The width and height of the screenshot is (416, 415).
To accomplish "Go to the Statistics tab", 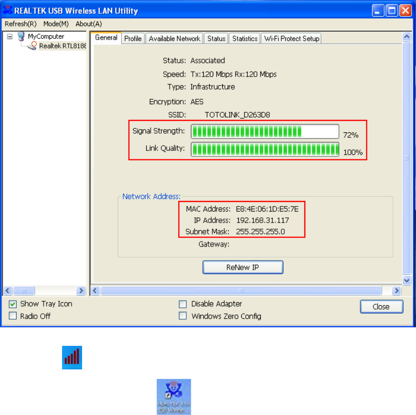I will click(245, 39).
